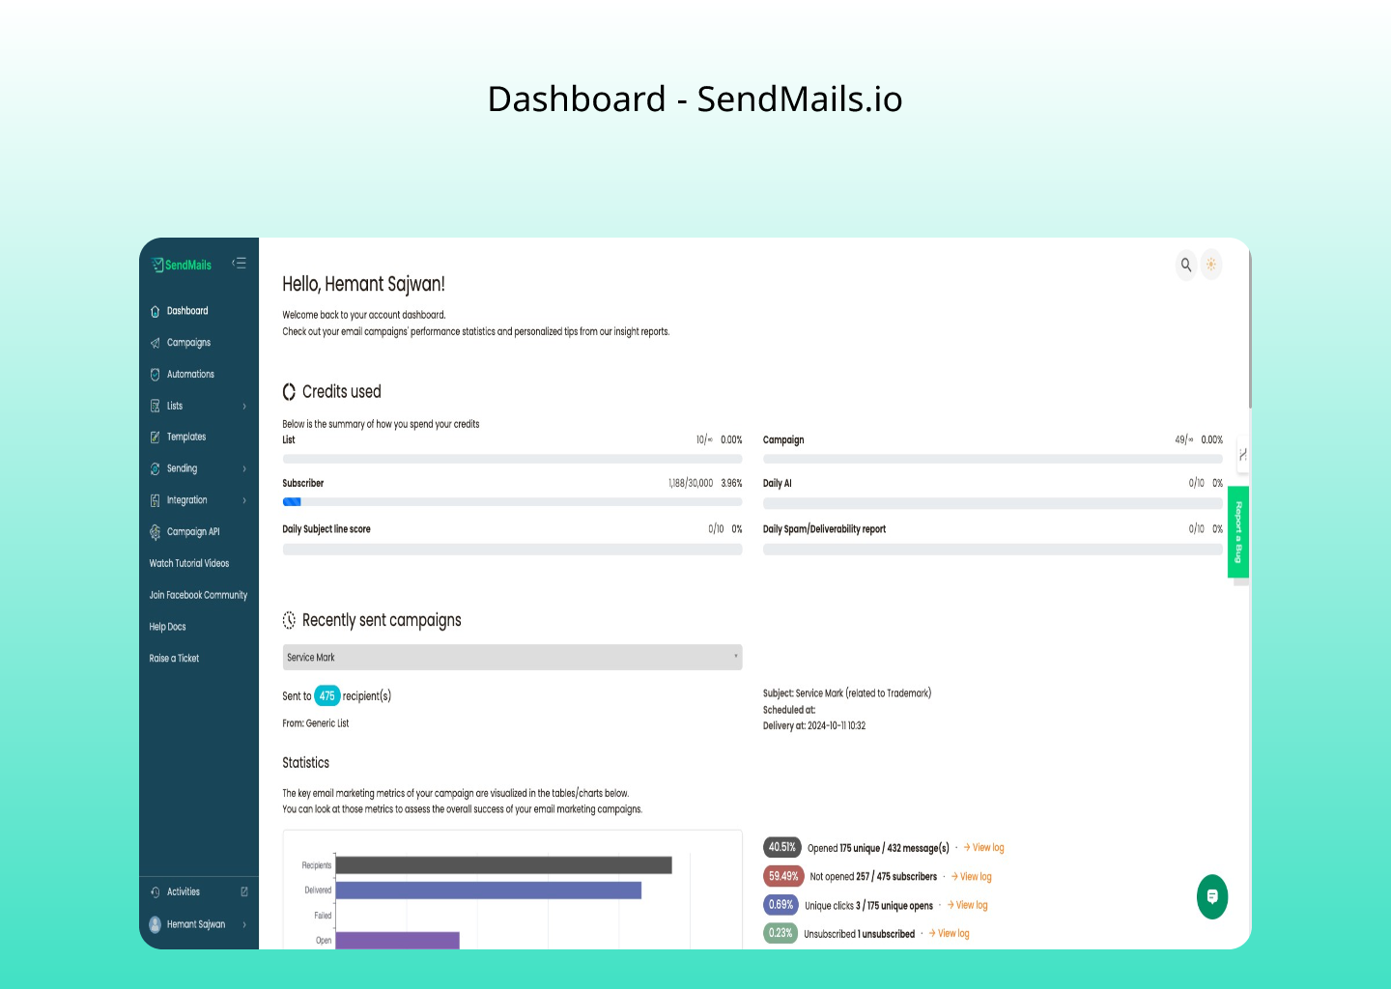Screen dimensions: 1391x989
Task: Open the green chat support bubble
Action: click(x=1212, y=897)
